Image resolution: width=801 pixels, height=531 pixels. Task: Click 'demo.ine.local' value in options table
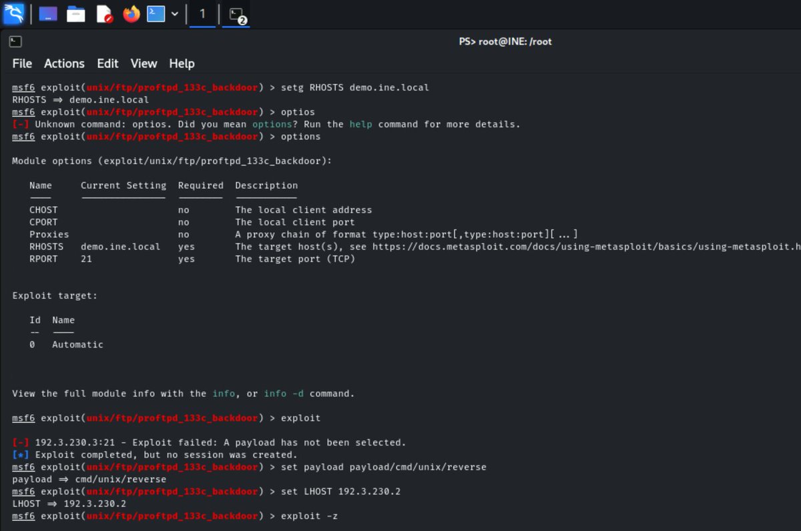(x=121, y=247)
